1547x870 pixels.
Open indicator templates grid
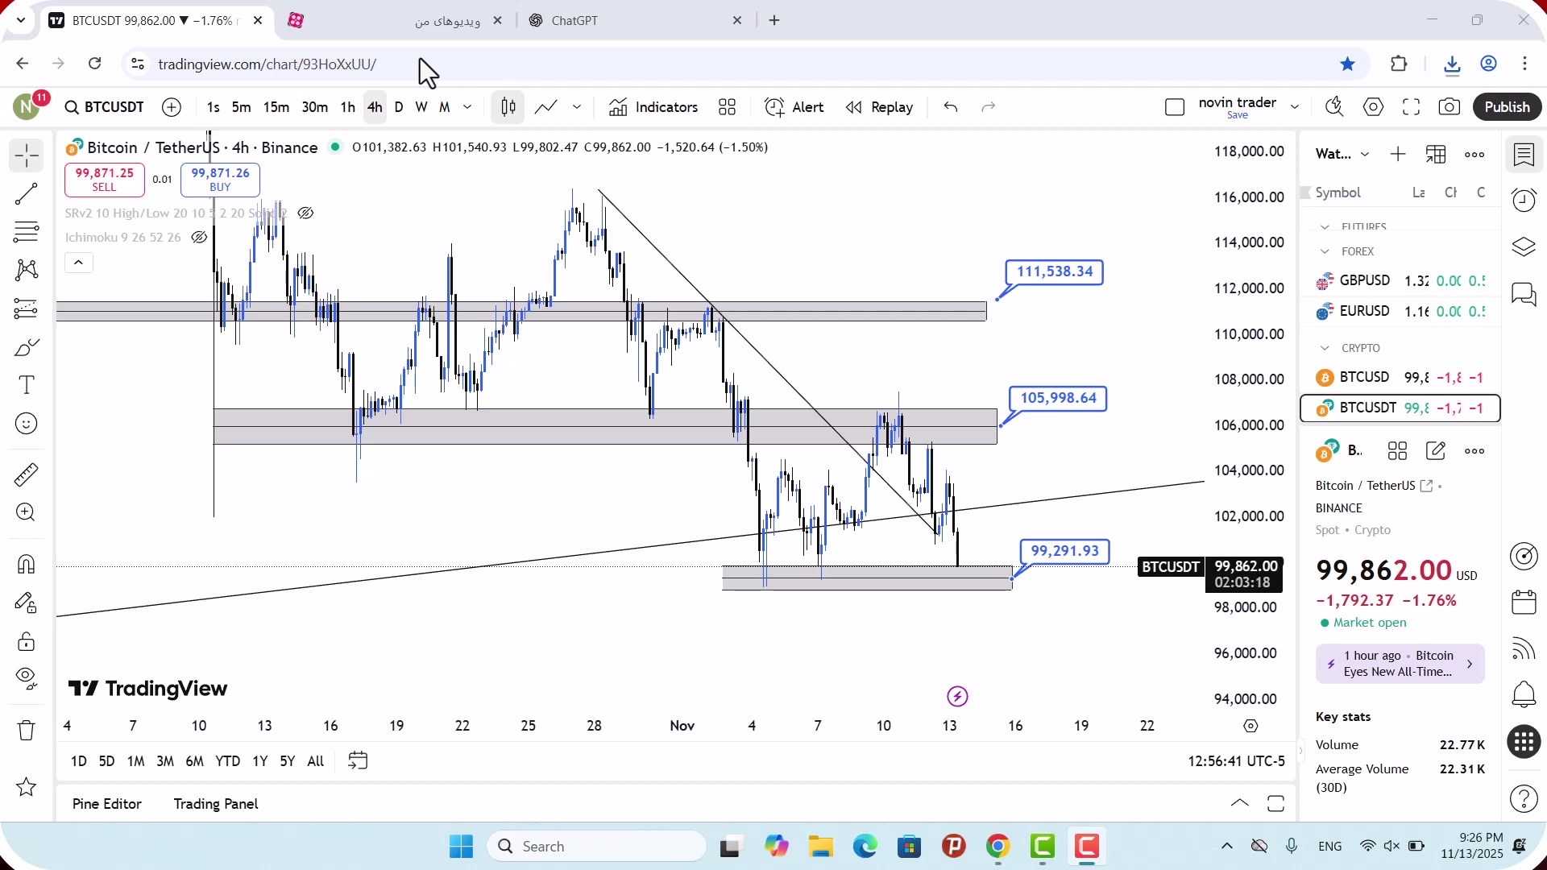coord(728,107)
